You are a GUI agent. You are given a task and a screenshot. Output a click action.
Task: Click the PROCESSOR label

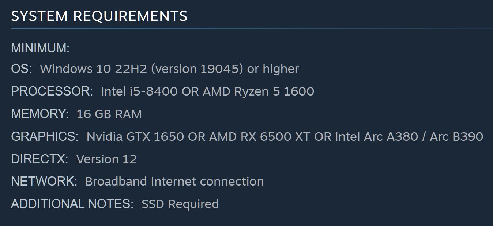(x=52, y=91)
